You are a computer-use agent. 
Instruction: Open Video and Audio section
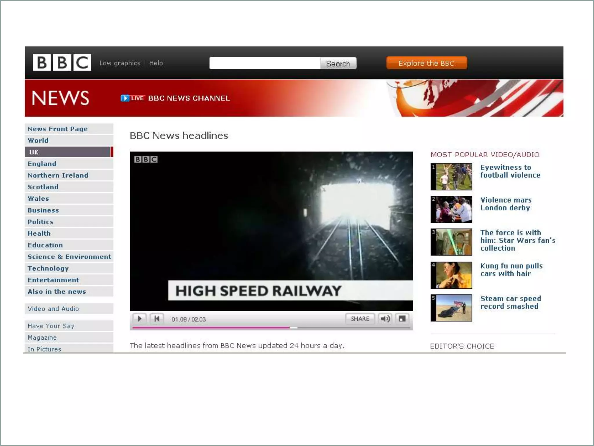click(53, 309)
